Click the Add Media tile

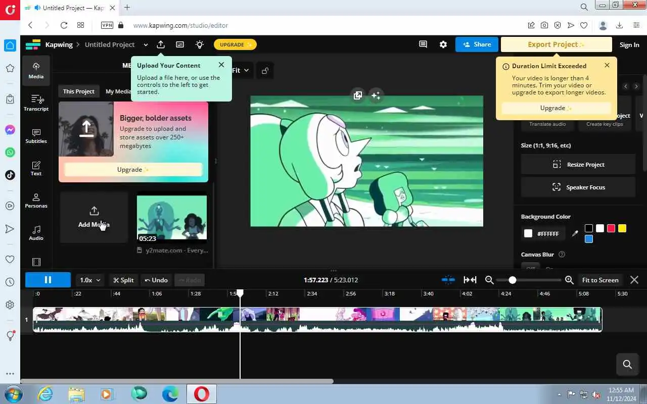[94, 217]
